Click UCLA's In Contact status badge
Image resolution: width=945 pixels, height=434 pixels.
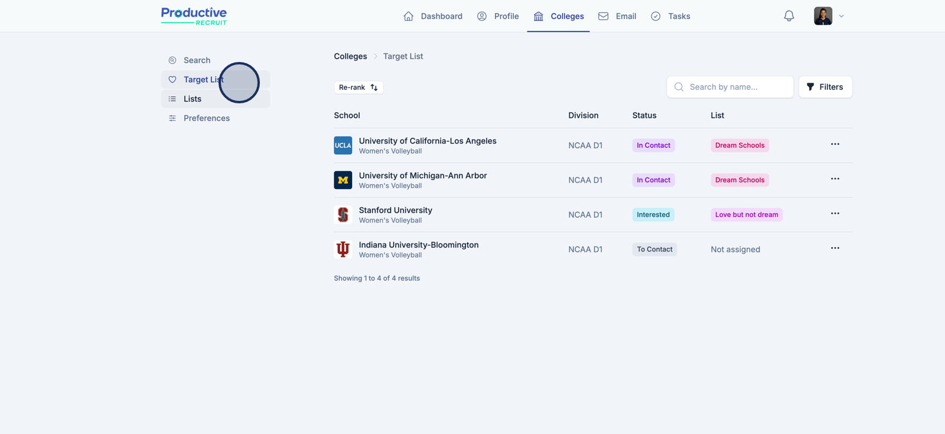(x=653, y=145)
